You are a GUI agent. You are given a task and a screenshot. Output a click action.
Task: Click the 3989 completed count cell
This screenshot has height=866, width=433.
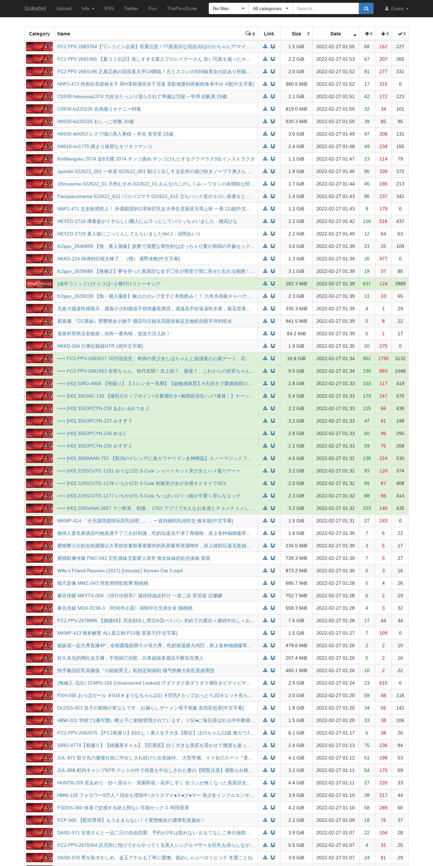[x=400, y=284]
